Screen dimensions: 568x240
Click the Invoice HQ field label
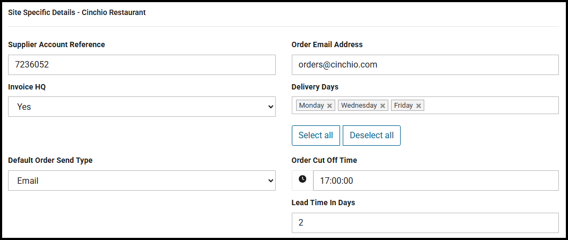(27, 87)
